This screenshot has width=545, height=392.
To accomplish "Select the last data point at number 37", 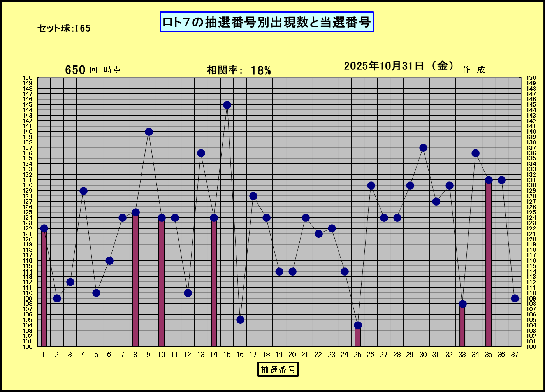I will click(515, 299).
